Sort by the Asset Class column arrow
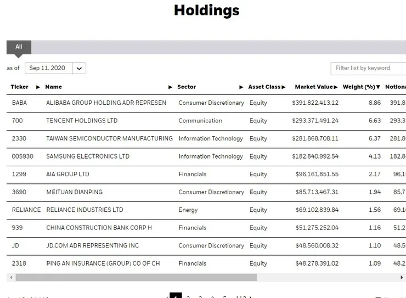 tap(284, 87)
